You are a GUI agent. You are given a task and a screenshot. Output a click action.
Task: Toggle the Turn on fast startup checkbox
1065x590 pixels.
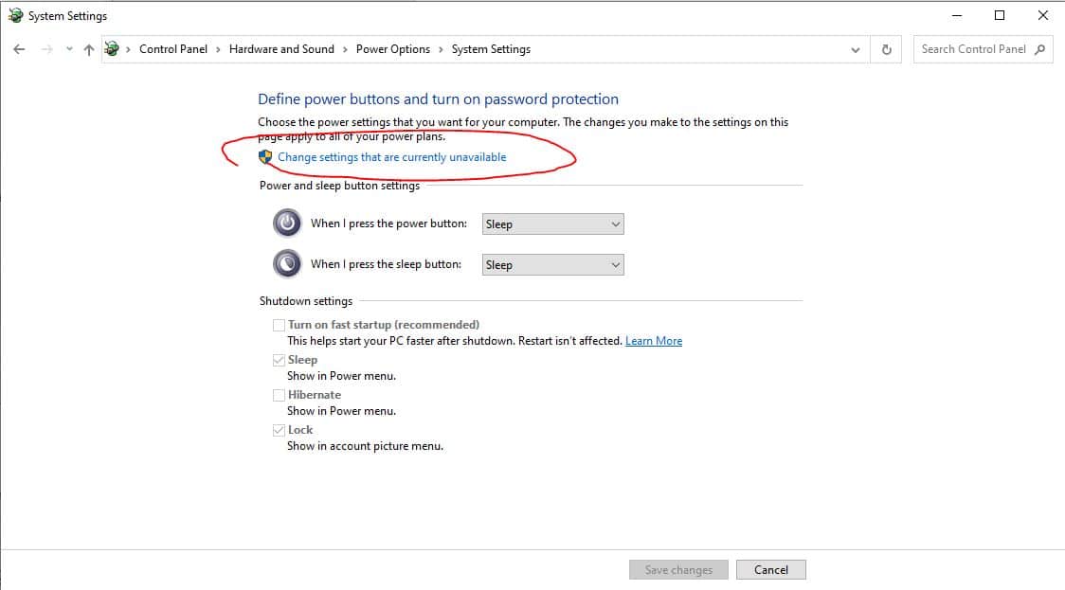pos(279,325)
